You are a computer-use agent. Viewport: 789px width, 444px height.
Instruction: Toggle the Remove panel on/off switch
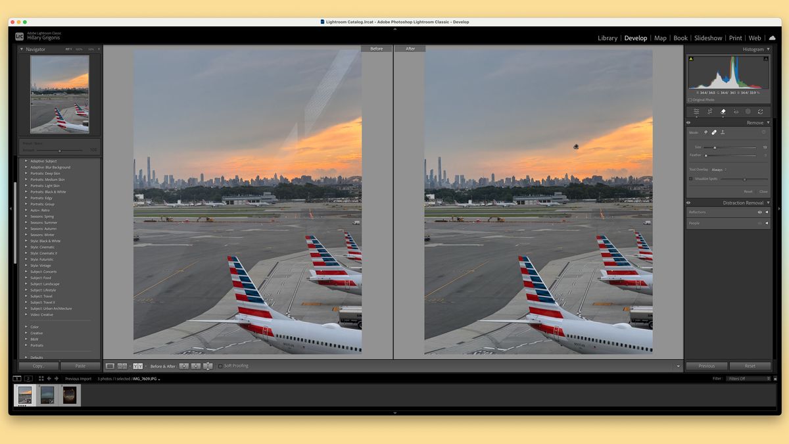(x=688, y=122)
